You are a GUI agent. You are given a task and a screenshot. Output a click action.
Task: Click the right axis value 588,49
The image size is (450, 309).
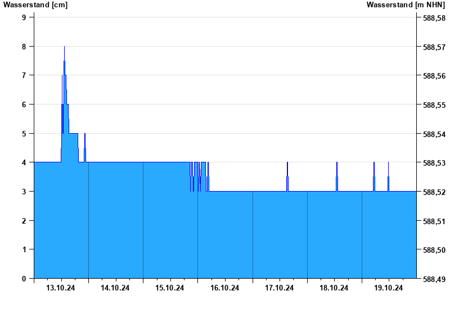point(434,279)
